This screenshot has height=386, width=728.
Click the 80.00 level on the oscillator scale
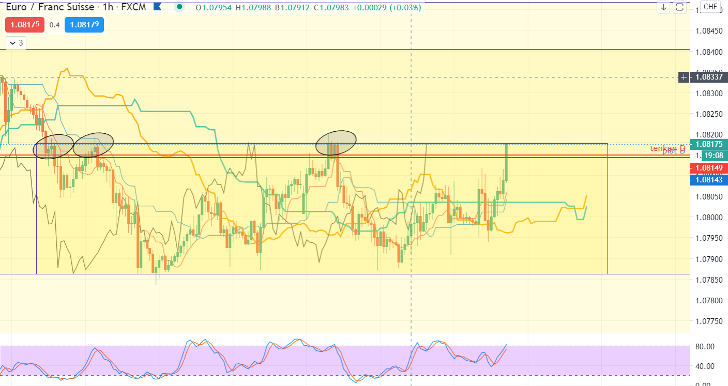pos(705,346)
